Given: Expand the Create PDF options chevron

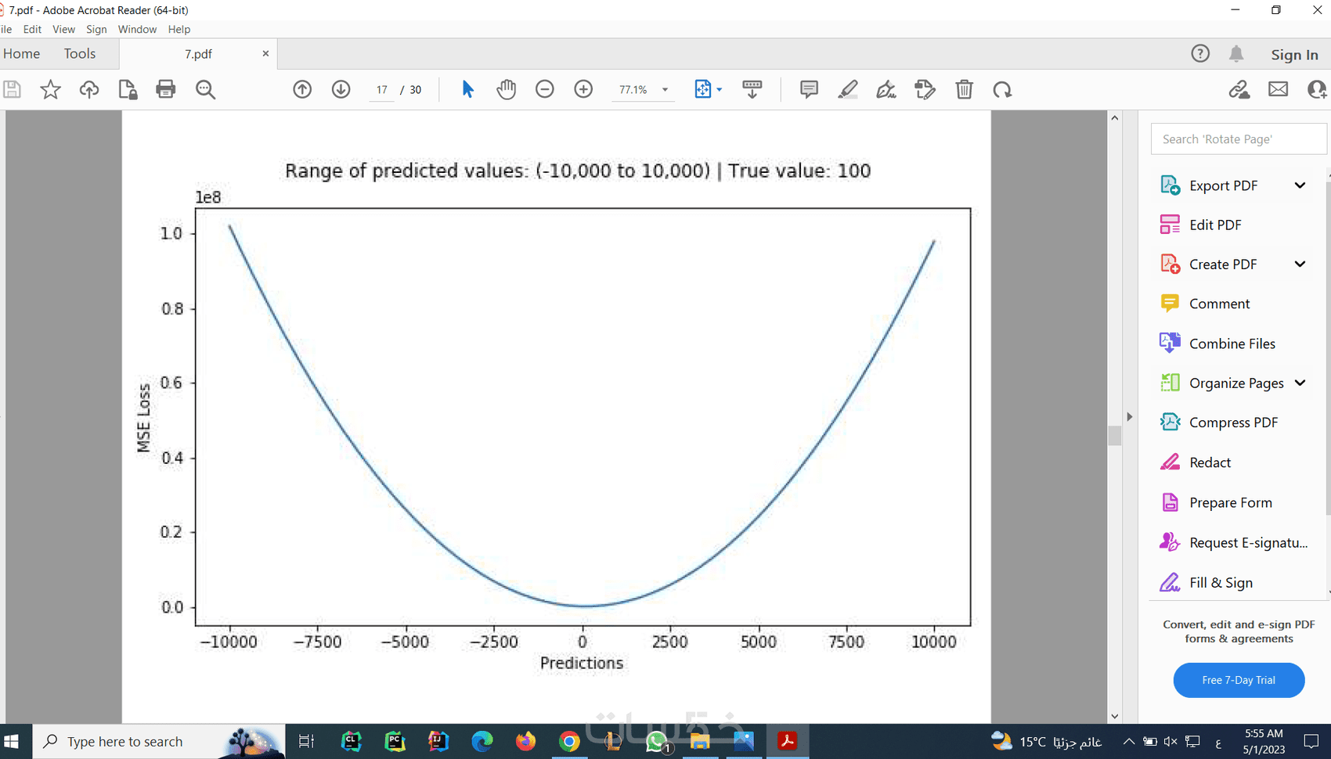Looking at the screenshot, I should [x=1300, y=264].
